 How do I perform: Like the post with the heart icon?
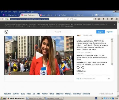pyautogui.click(x=78, y=68)
